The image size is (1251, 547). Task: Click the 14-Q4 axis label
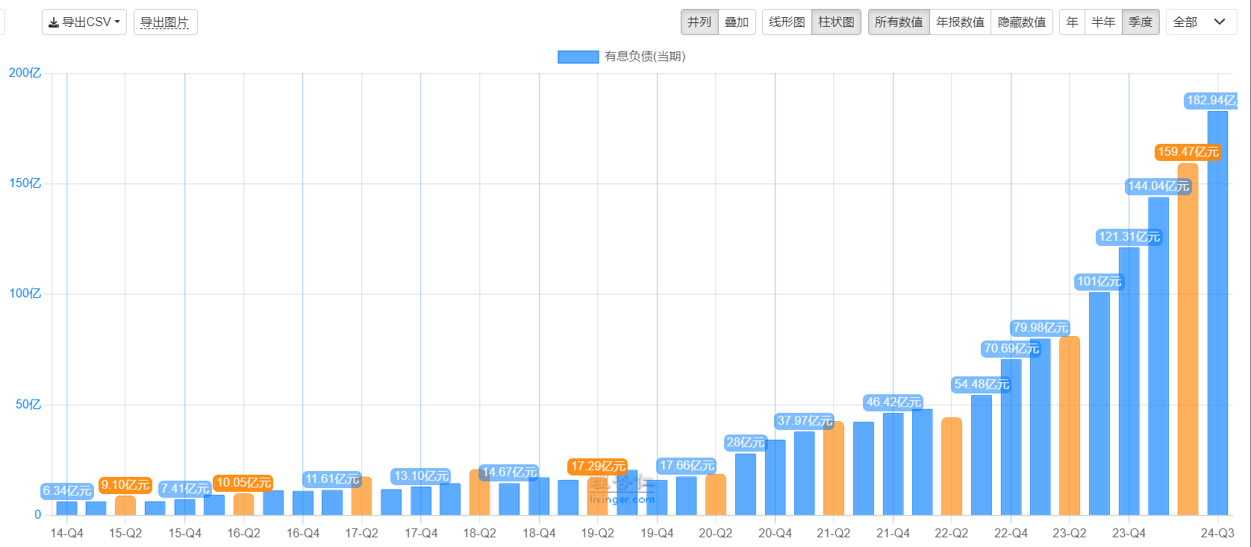[66, 534]
